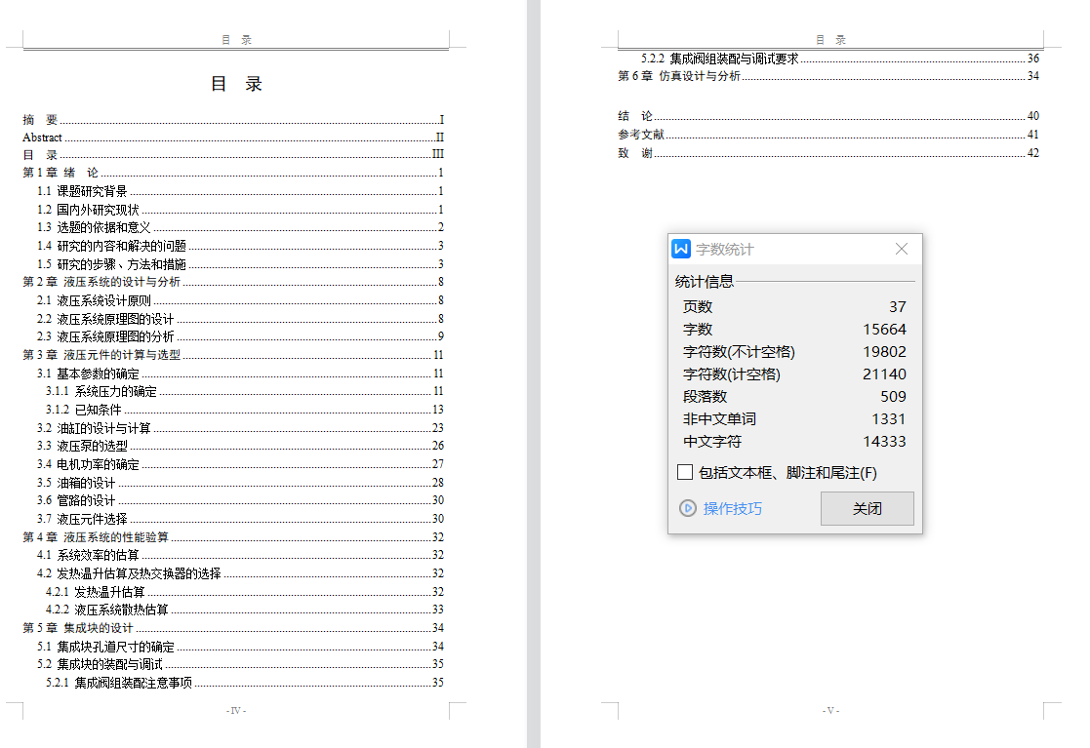The height and width of the screenshot is (748, 1090).
Task: Select the 段落数 value 509
Action: click(x=893, y=396)
